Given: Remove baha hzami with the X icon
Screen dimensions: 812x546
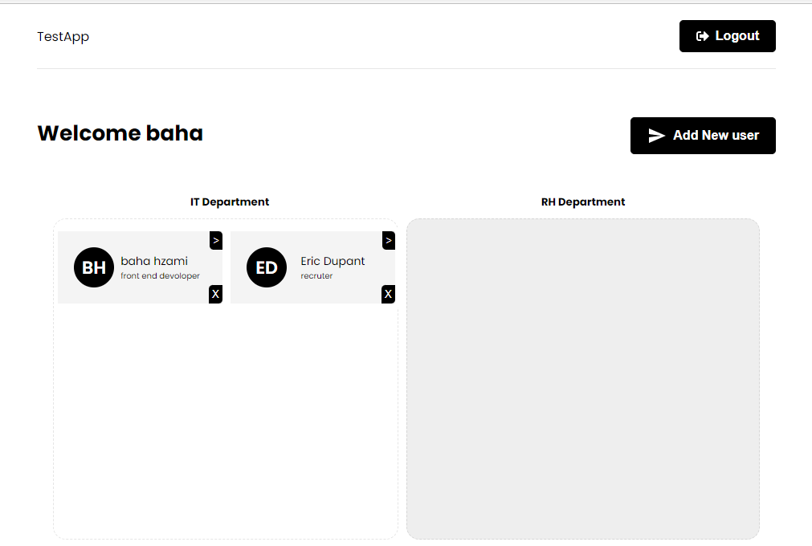Looking at the screenshot, I should pos(215,294).
